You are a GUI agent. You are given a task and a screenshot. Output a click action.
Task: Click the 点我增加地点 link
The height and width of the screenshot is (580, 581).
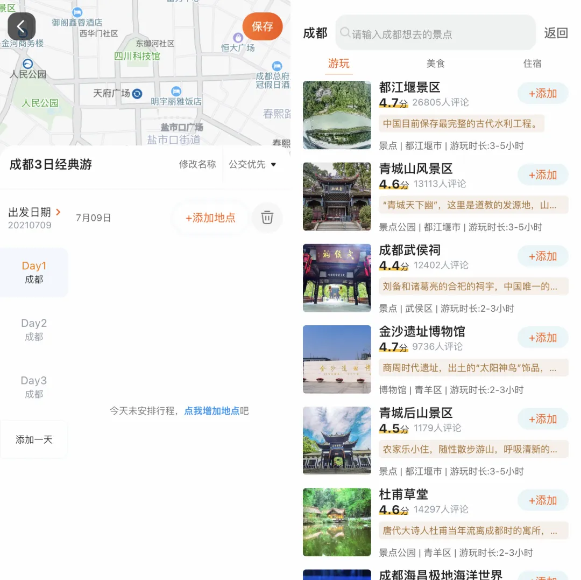[211, 411]
